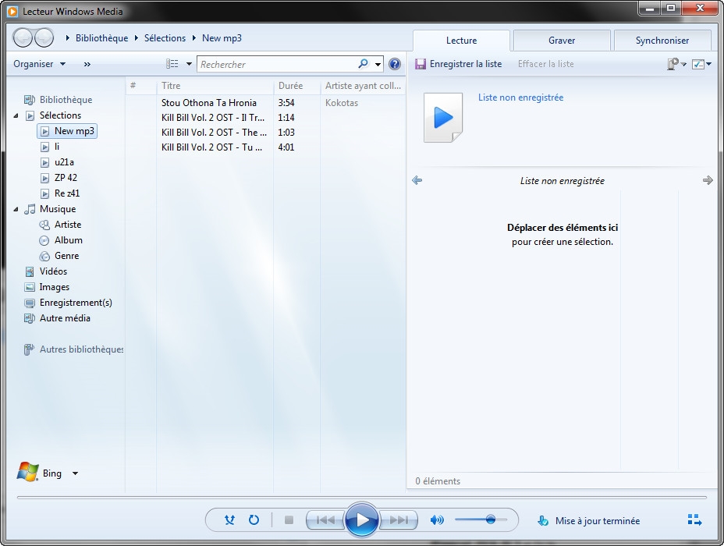The image size is (724, 546).
Task: Open the Bing online store dropdown
Action: pyautogui.click(x=75, y=473)
